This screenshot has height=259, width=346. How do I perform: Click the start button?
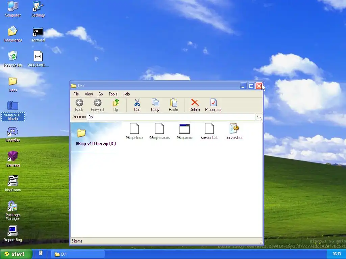[16, 254]
